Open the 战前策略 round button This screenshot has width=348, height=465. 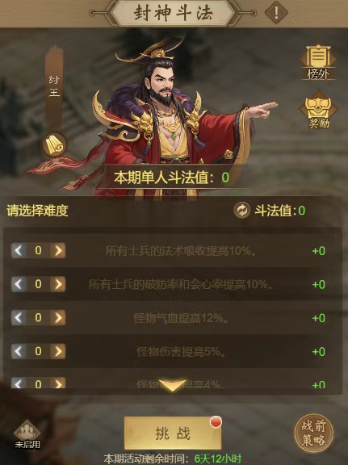tap(314, 434)
